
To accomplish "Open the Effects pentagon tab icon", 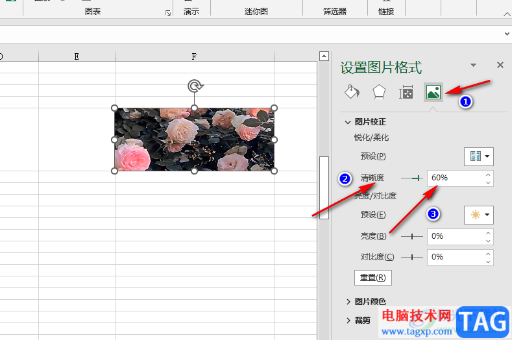I will 379,92.
